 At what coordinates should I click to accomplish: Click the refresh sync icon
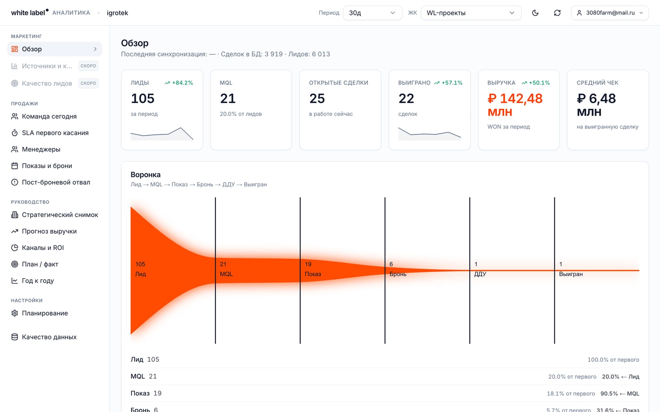(557, 13)
